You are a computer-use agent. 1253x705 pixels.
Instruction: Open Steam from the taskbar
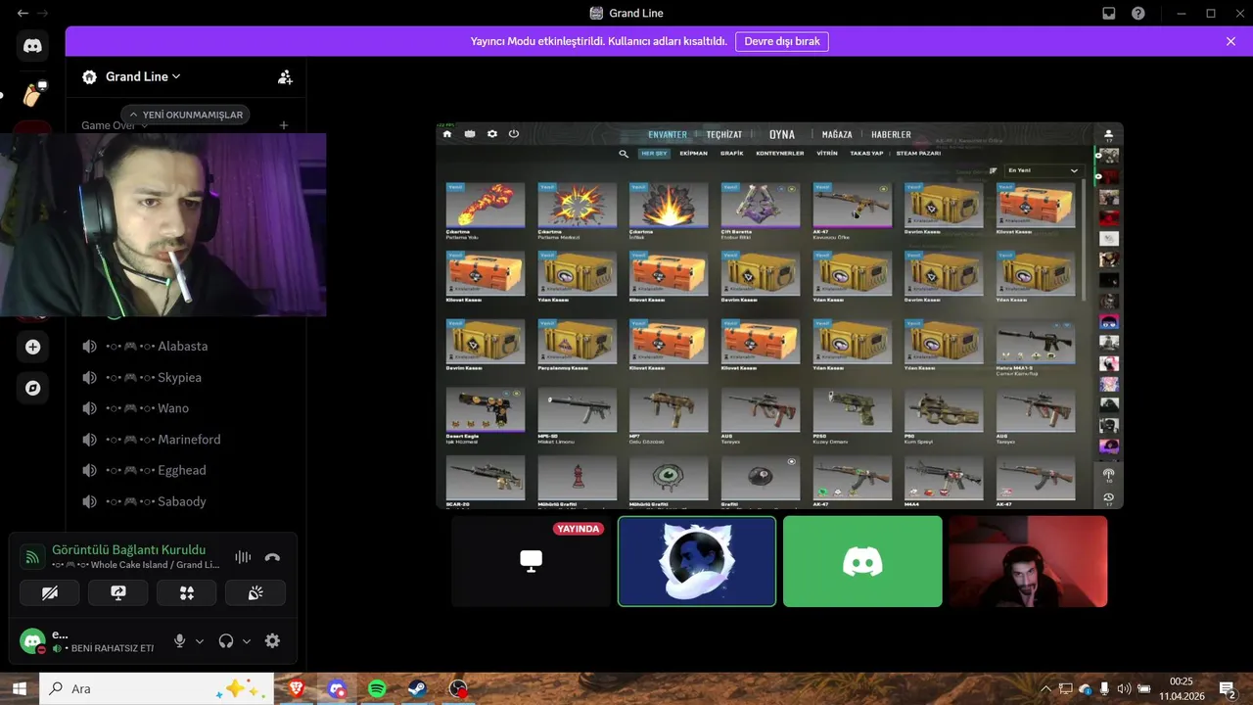click(417, 688)
